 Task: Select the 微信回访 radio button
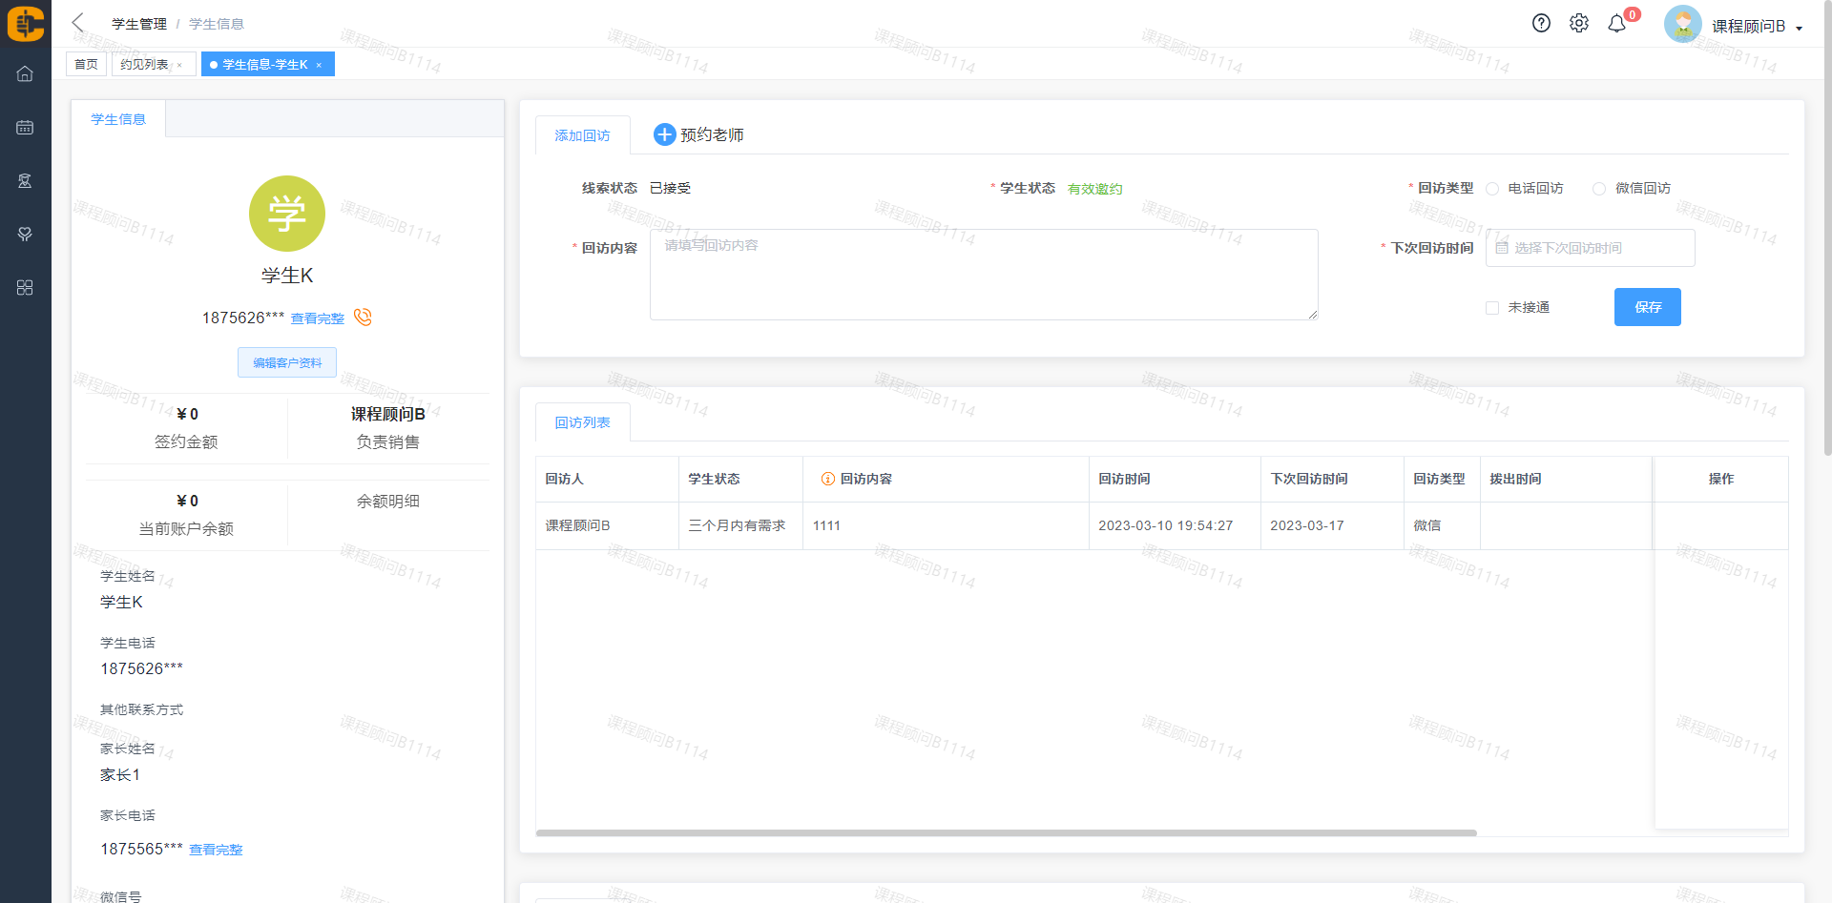point(1599,189)
